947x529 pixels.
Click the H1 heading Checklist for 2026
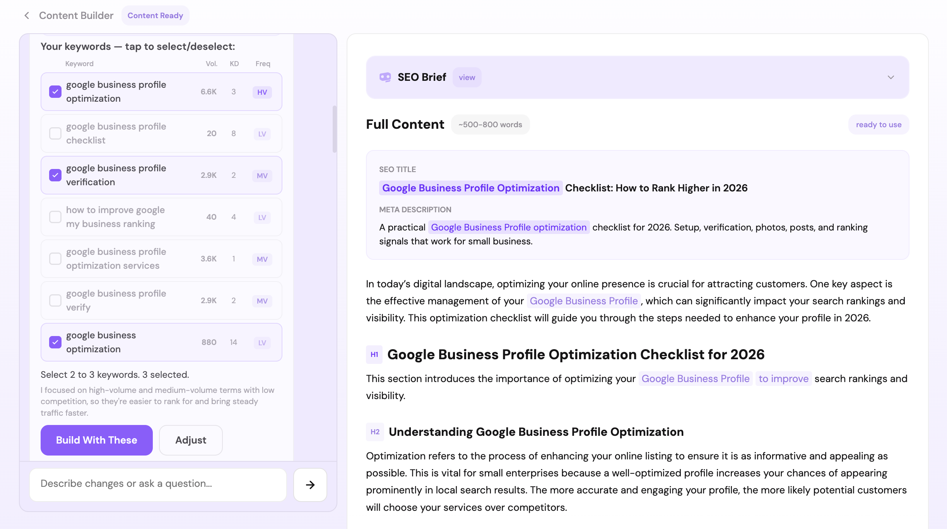(x=576, y=355)
